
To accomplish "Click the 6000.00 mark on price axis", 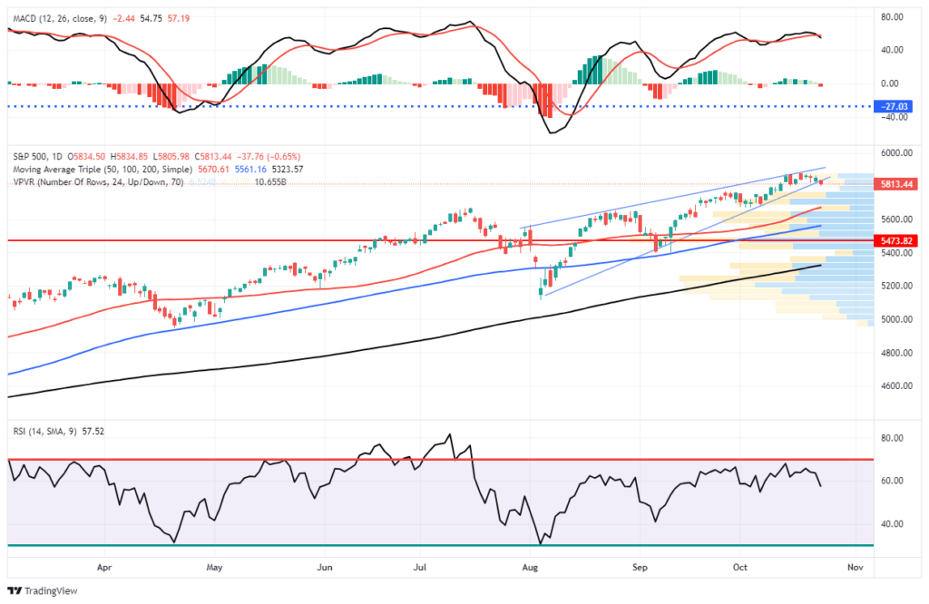I will (x=896, y=153).
